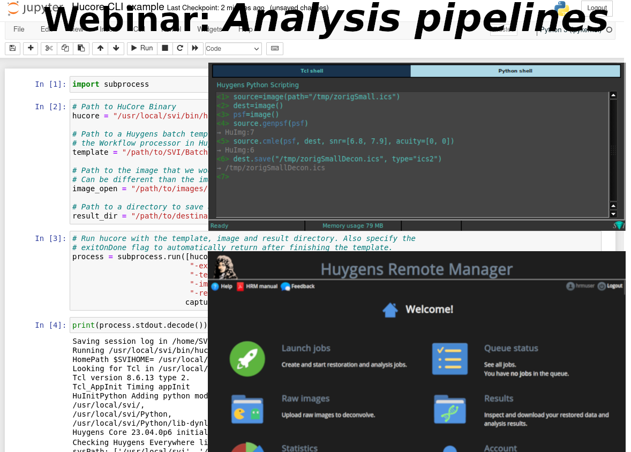Cut selected cell with scissors icon

49,48
